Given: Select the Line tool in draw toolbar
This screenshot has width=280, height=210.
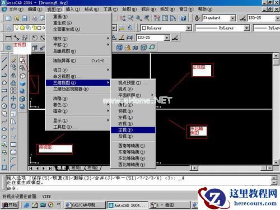Looking at the screenshot, I should 4,60.
